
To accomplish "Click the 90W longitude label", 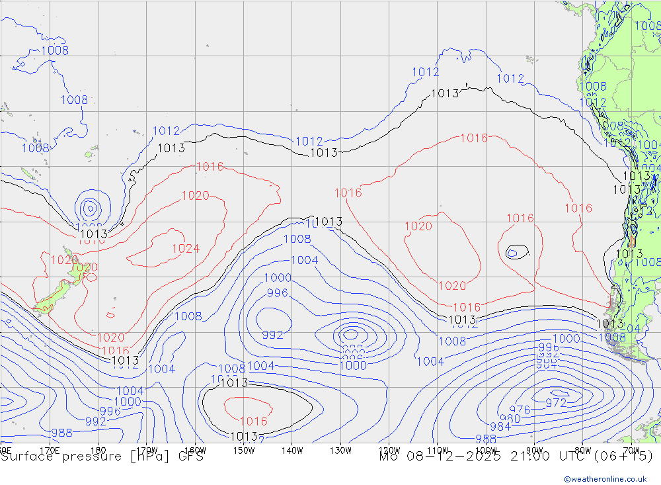I will [x=535, y=450].
